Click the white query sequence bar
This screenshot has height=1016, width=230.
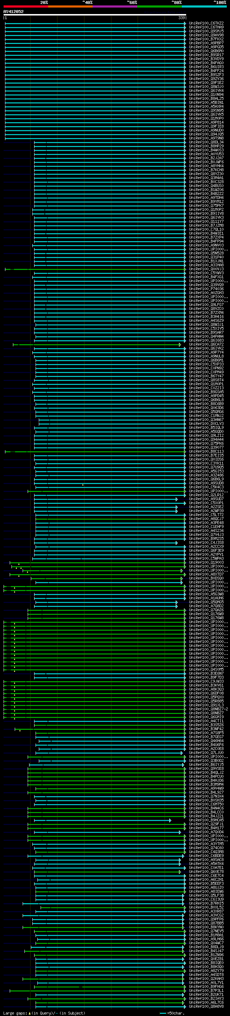95,15
